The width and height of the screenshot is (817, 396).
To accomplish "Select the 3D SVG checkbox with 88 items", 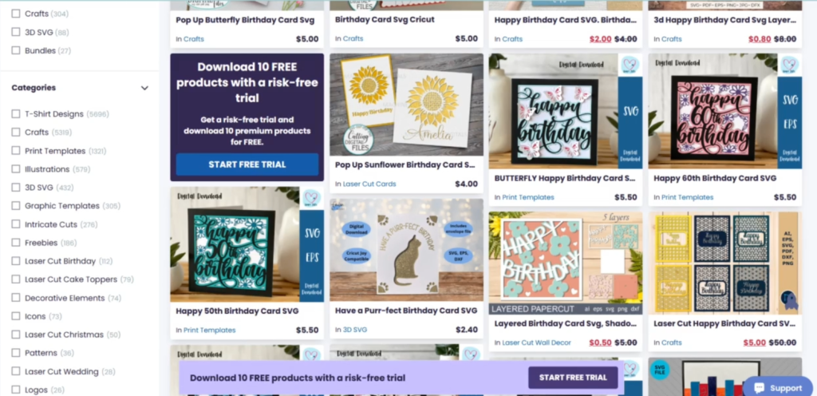I will click(x=16, y=32).
